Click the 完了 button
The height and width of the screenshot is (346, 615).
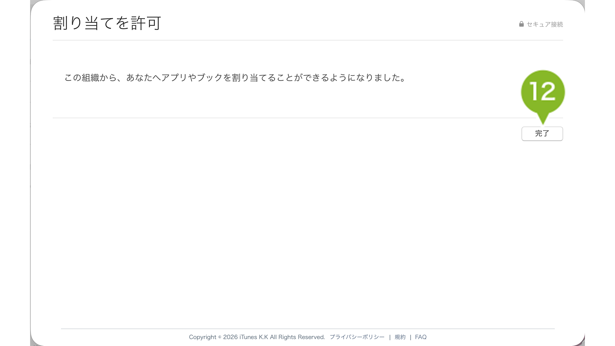click(x=542, y=134)
